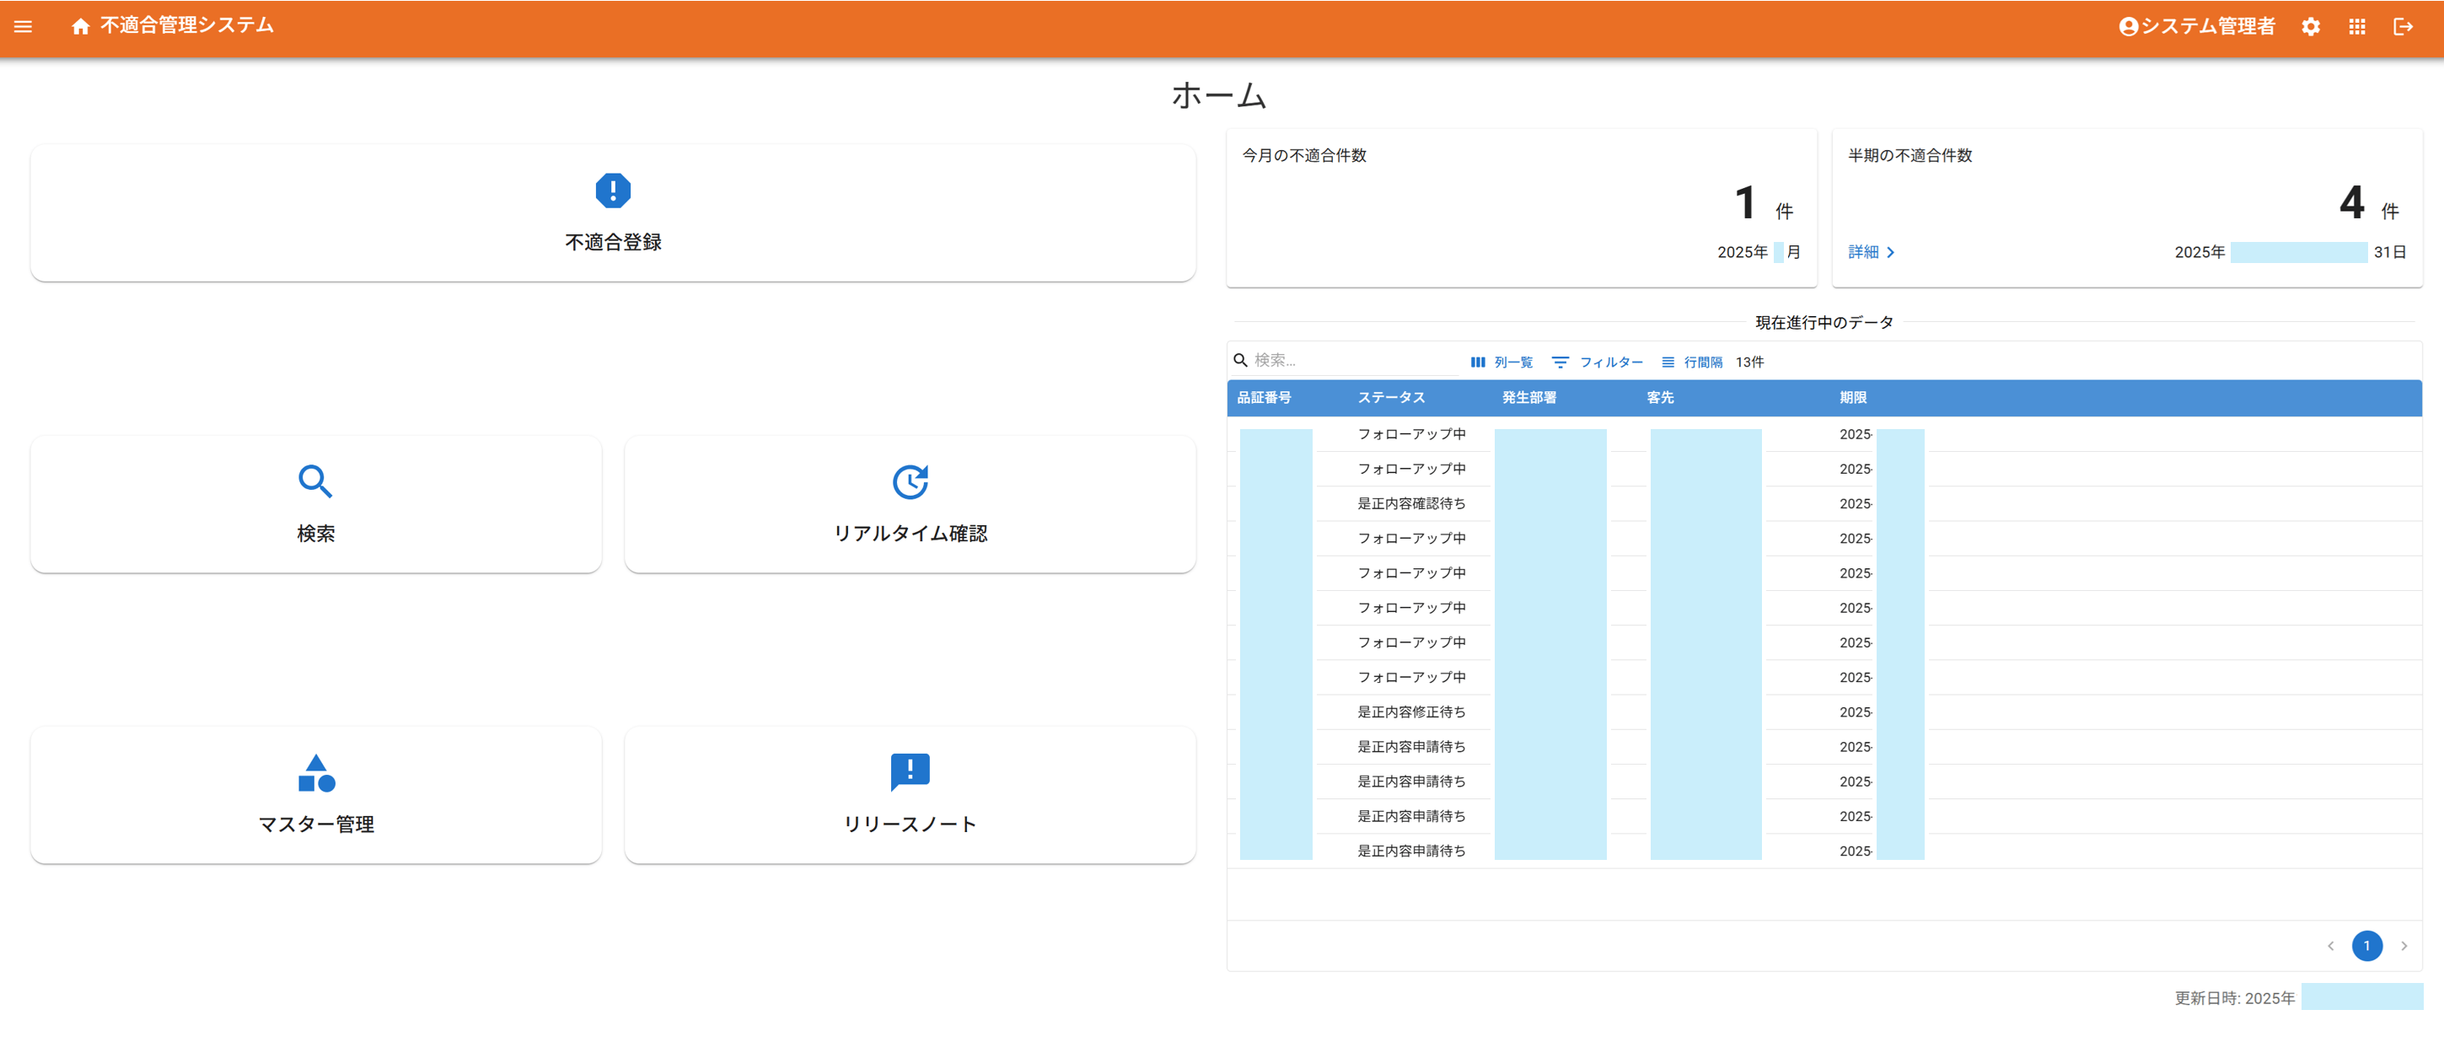Open リリースノート announcement card
2444x1042 pixels.
point(909,794)
